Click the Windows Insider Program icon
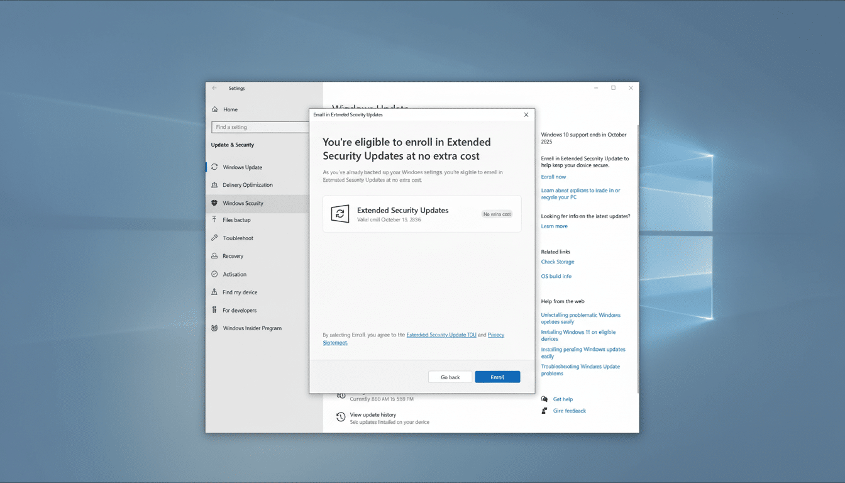 (x=215, y=328)
